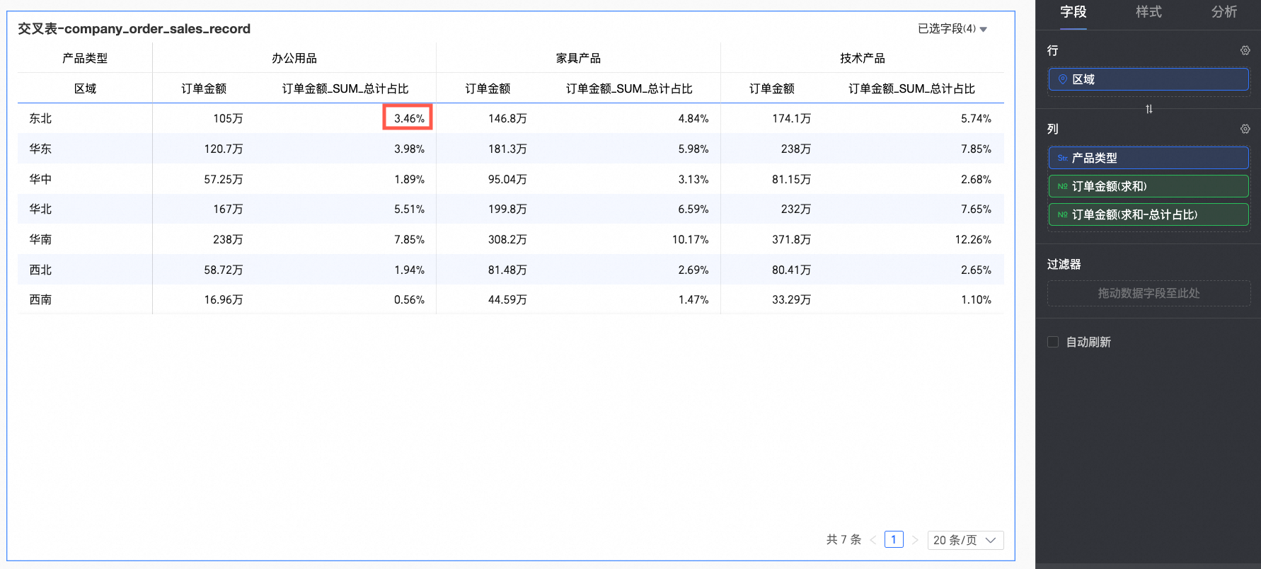Switch to the 样式 tab

click(x=1148, y=12)
